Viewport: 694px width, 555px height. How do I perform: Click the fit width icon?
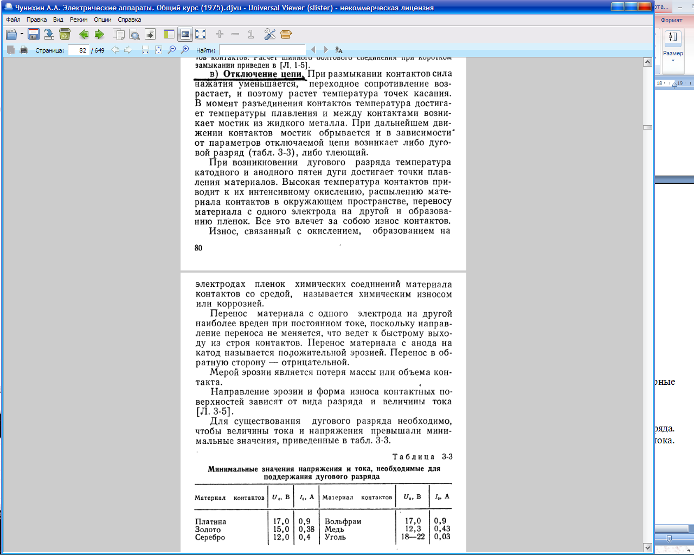[x=145, y=50]
